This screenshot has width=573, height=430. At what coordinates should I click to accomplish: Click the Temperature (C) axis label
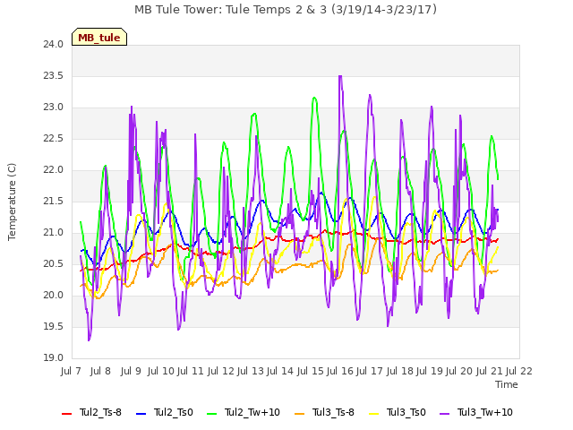pos(12,202)
